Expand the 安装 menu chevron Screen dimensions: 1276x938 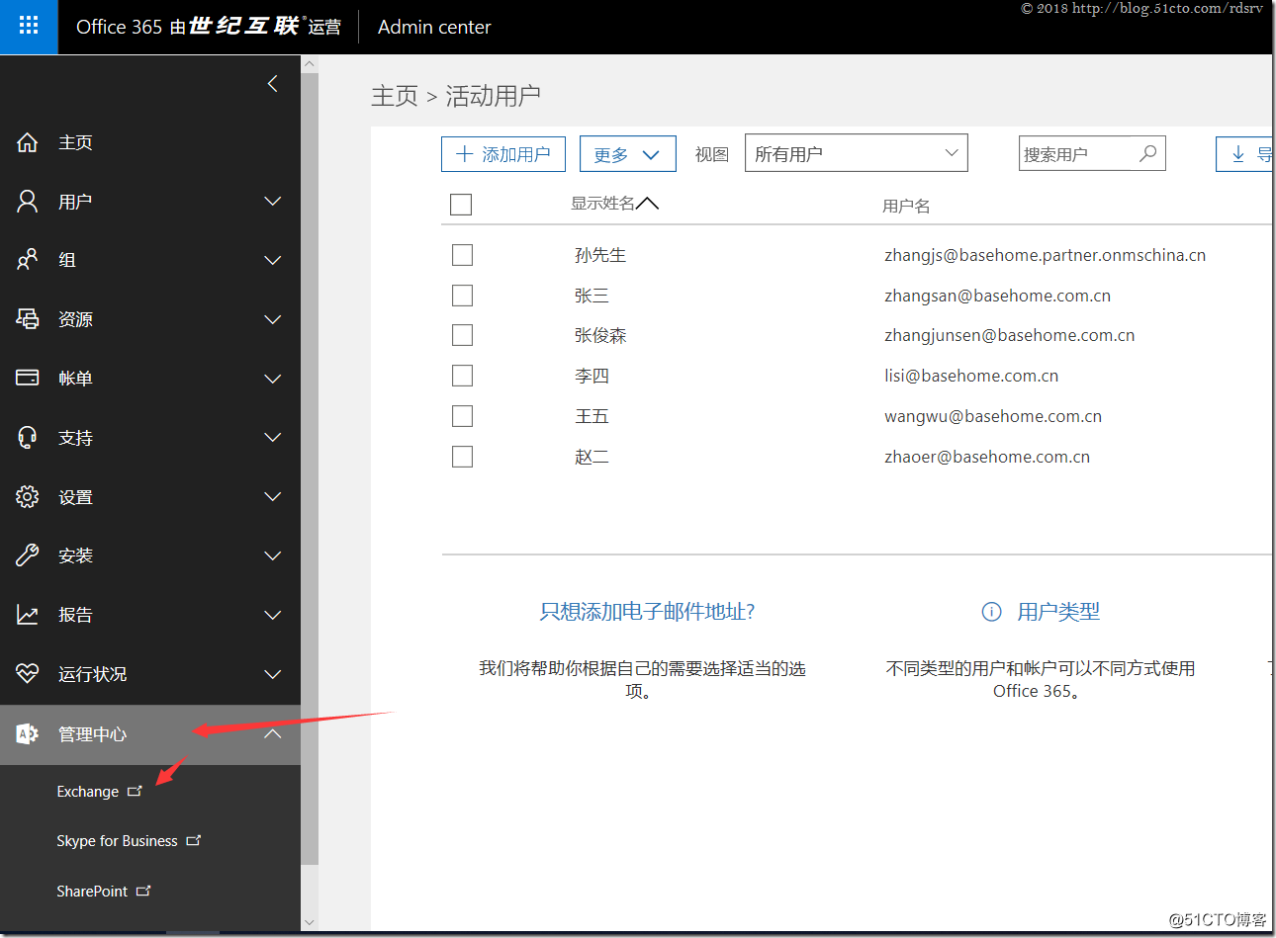coord(273,555)
